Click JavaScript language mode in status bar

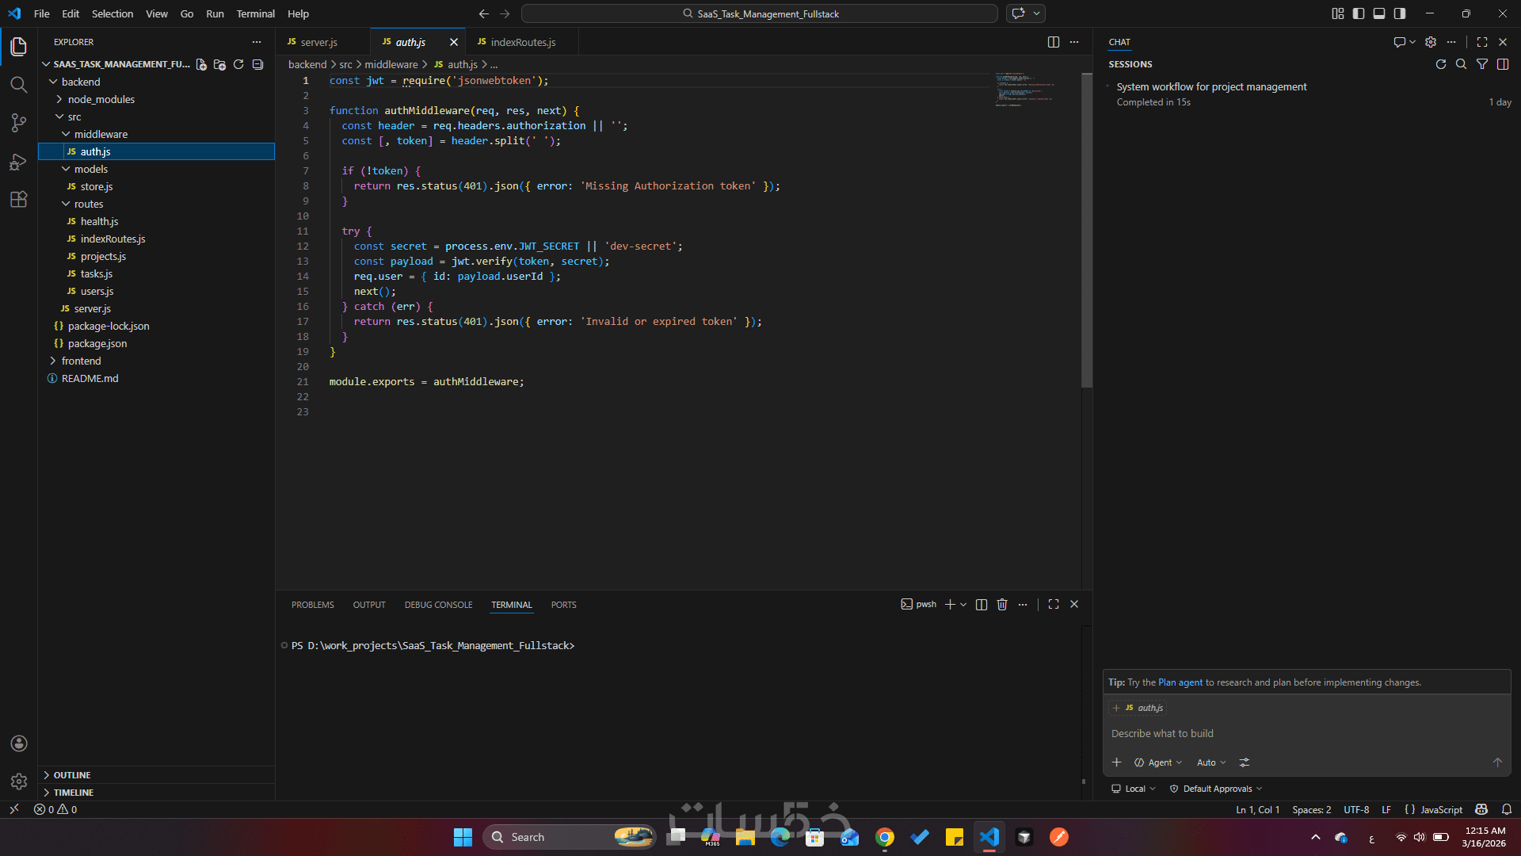click(x=1441, y=809)
